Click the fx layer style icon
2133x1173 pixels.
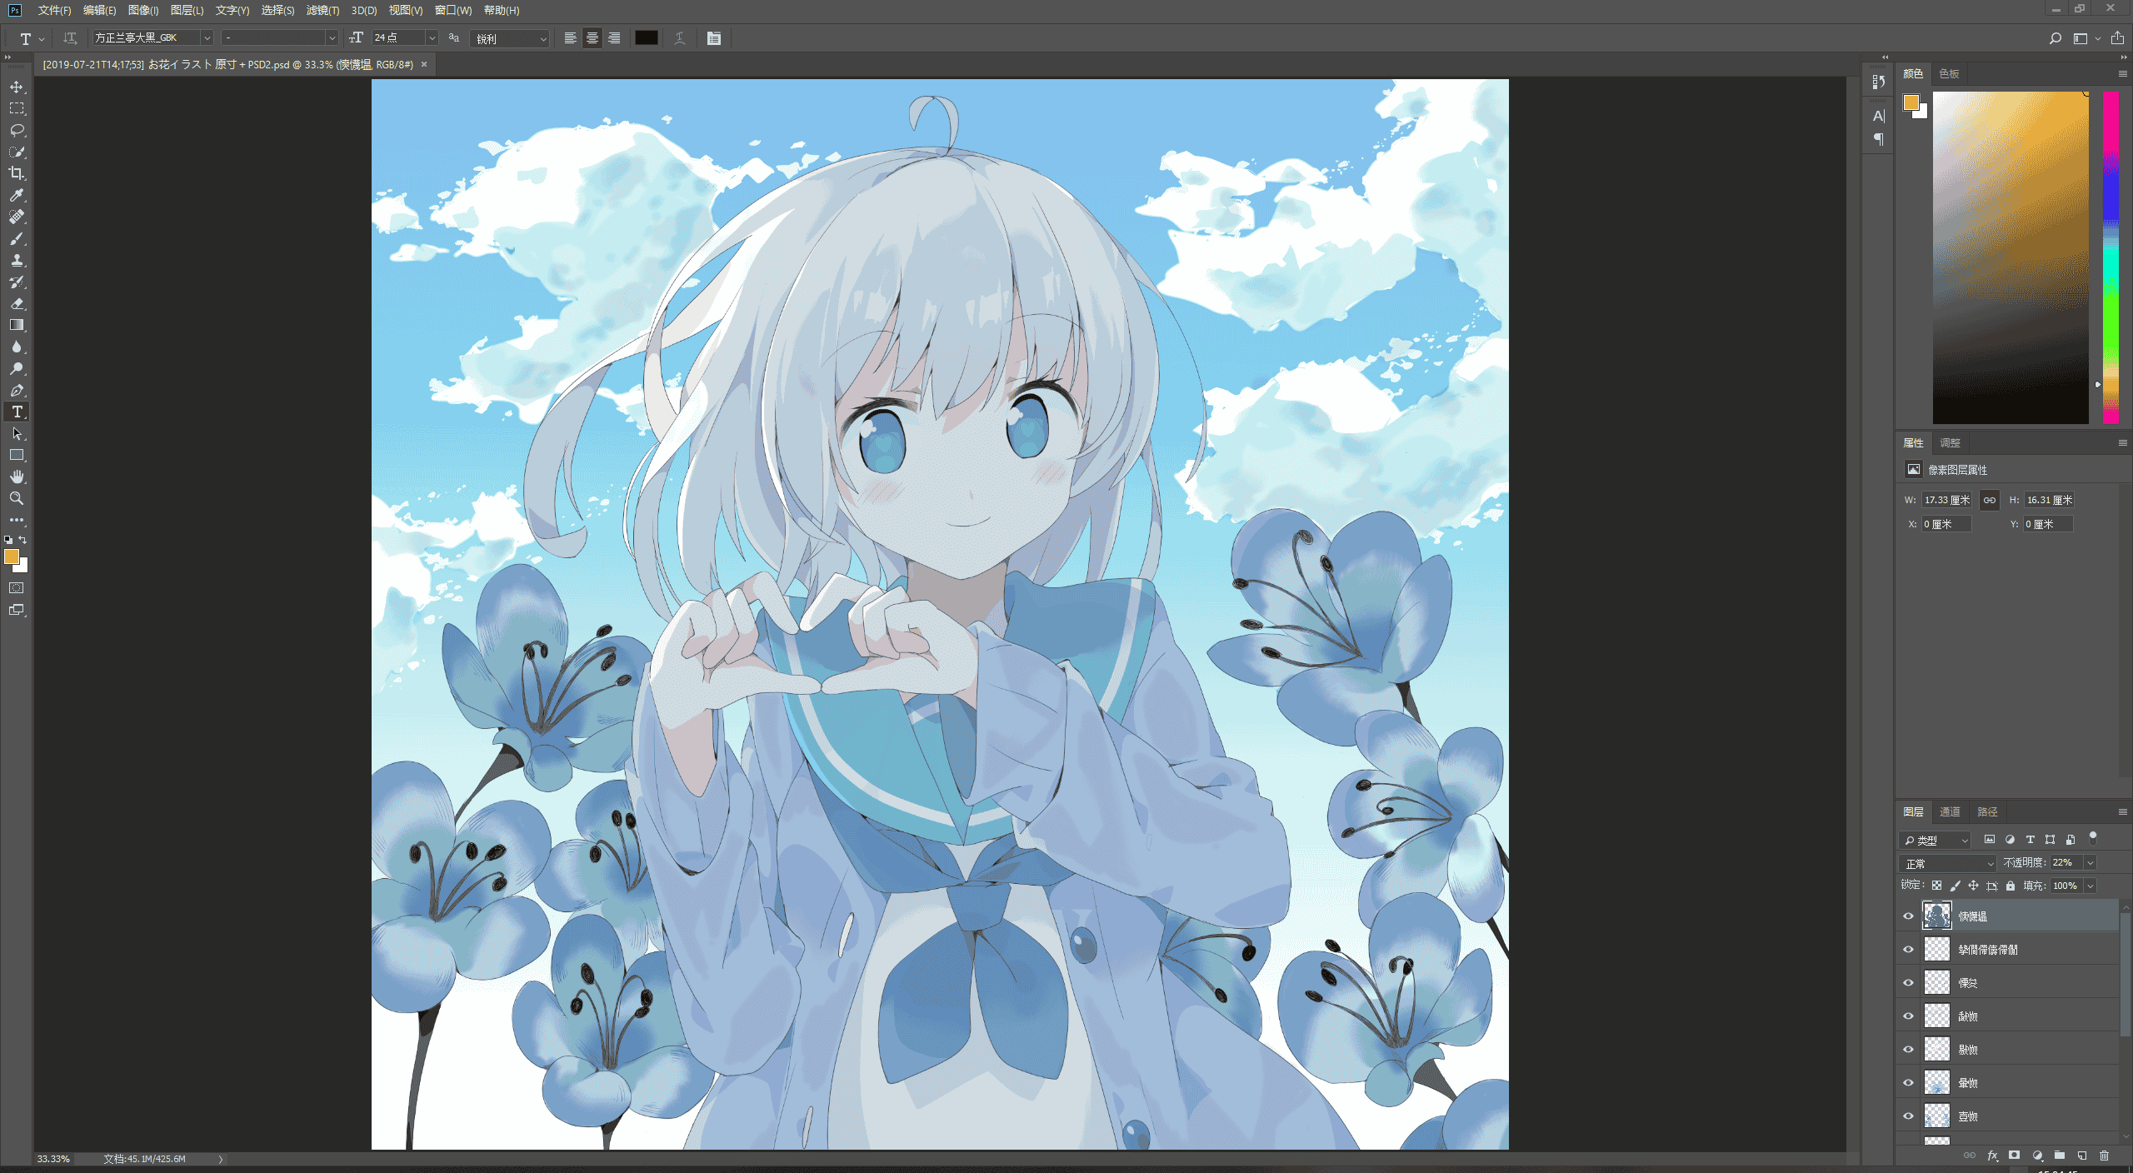point(1992,1156)
